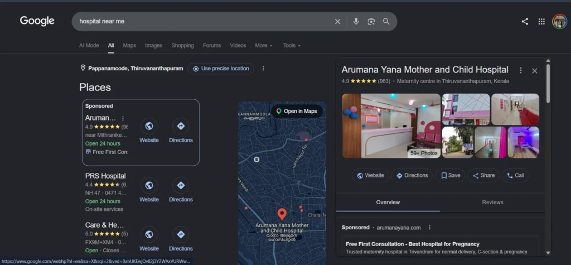The height and width of the screenshot is (265, 571).
Task: Clear the search box with the X icon
Action: click(x=337, y=22)
